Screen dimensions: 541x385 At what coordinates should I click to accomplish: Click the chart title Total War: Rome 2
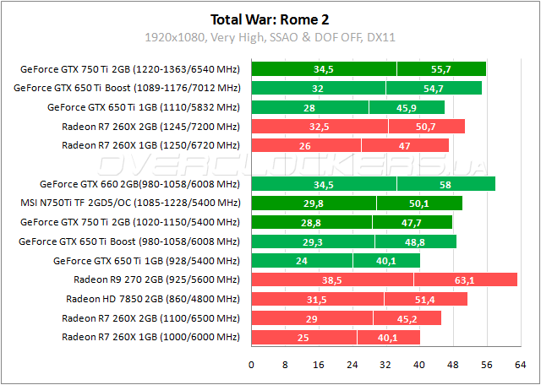270,19
